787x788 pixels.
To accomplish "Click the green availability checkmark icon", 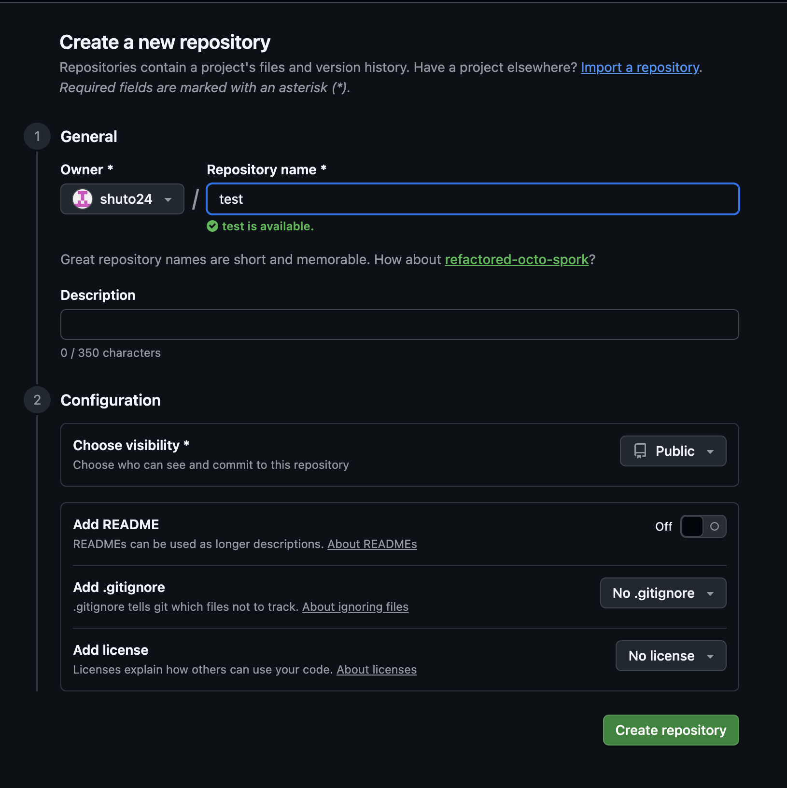I will pos(212,226).
